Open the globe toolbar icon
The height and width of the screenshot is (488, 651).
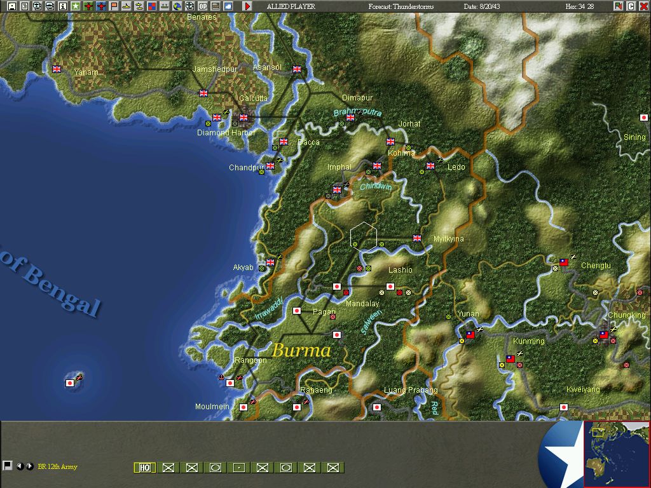177,6
